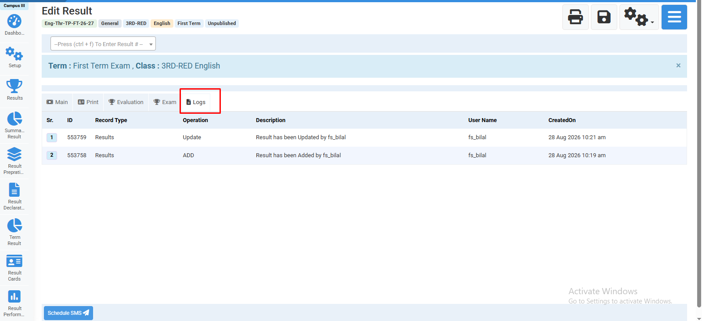
Task: Click row number 2 badge
Action: tap(52, 155)
